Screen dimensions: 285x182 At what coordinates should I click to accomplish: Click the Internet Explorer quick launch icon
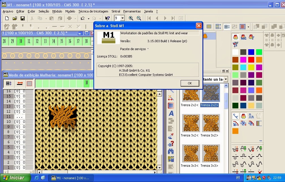click(x=36, y=178)
